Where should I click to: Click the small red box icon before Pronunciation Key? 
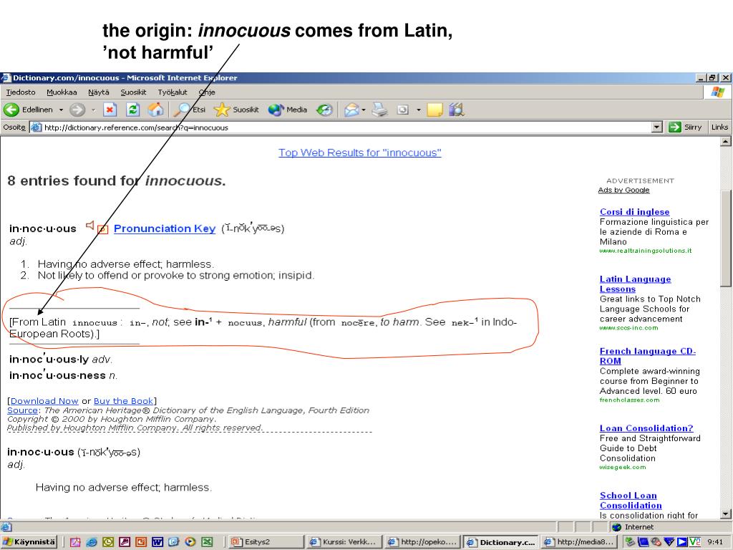[x=103, y=229]
